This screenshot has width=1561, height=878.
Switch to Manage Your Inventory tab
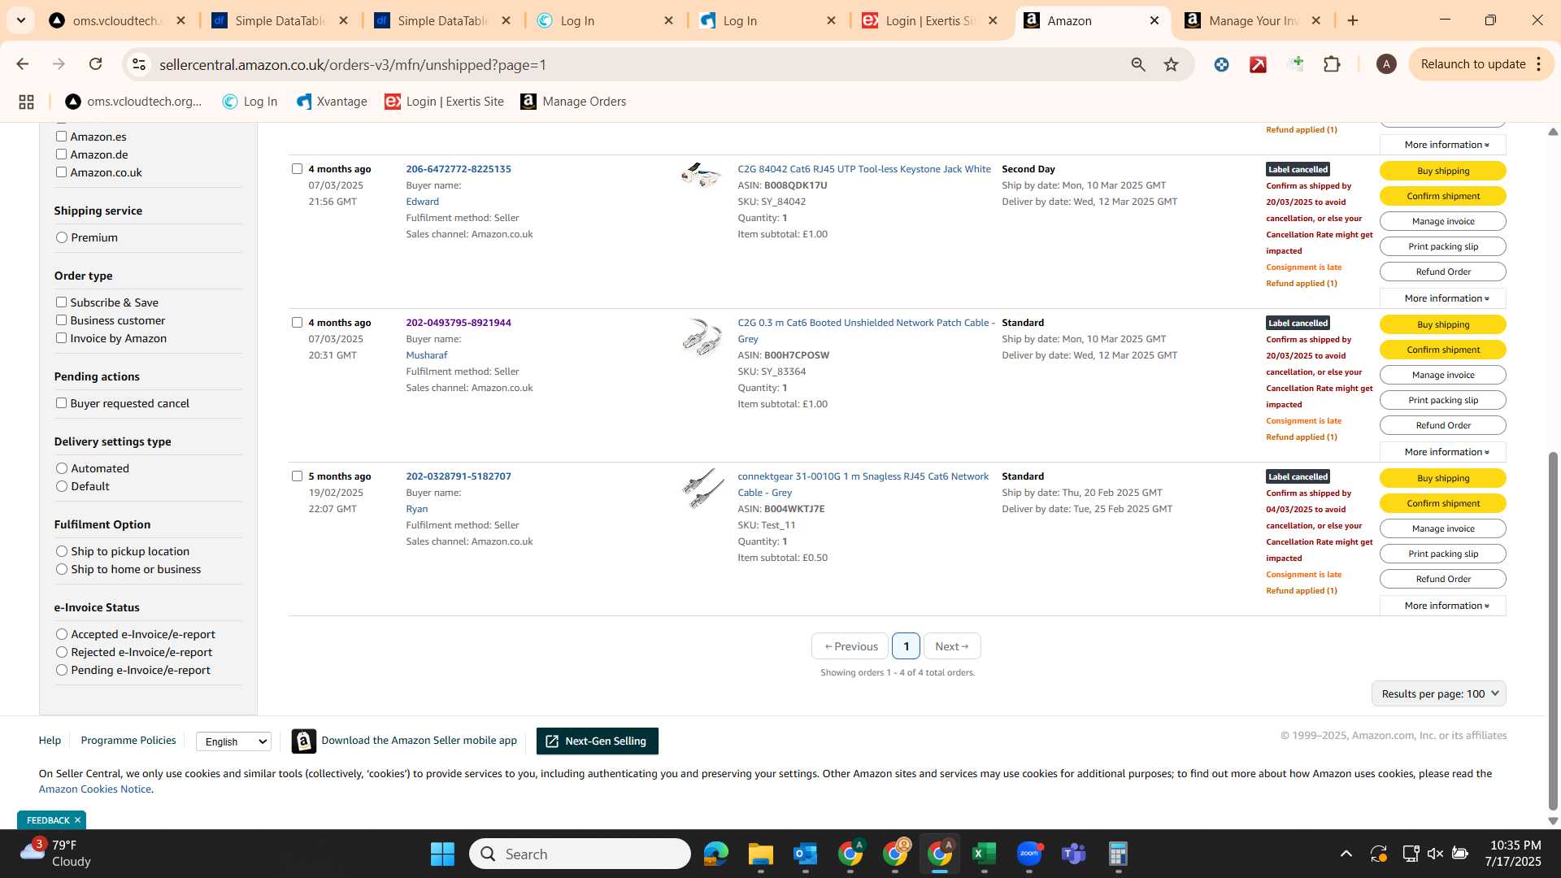pos(1253,20)
